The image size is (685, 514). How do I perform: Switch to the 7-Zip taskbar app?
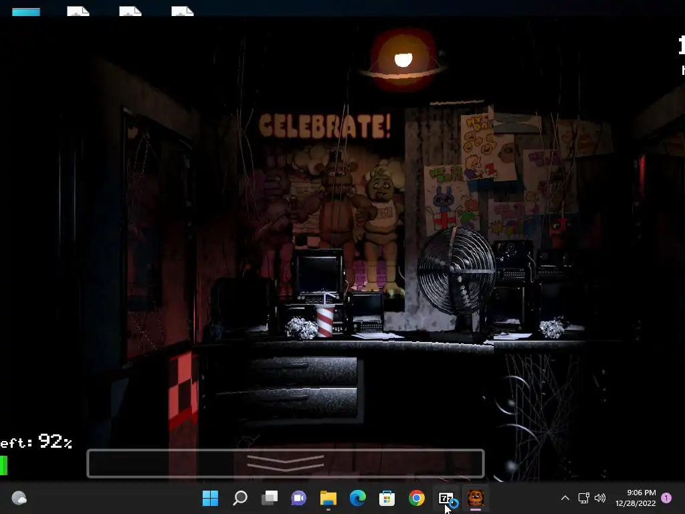point(446,498)
